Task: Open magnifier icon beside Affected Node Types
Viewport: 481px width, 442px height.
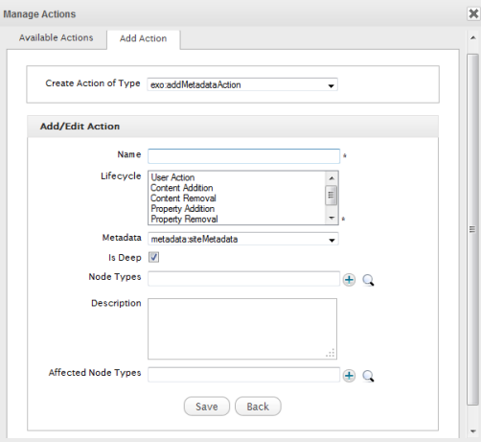Action: tap(368, 376)
